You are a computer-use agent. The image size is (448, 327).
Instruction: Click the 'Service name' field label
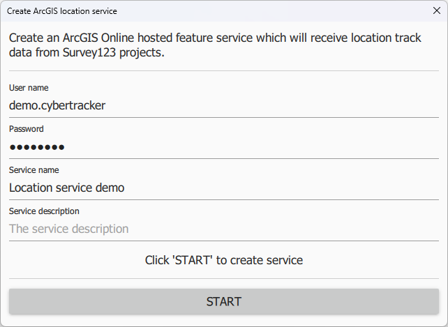point(33,170)
